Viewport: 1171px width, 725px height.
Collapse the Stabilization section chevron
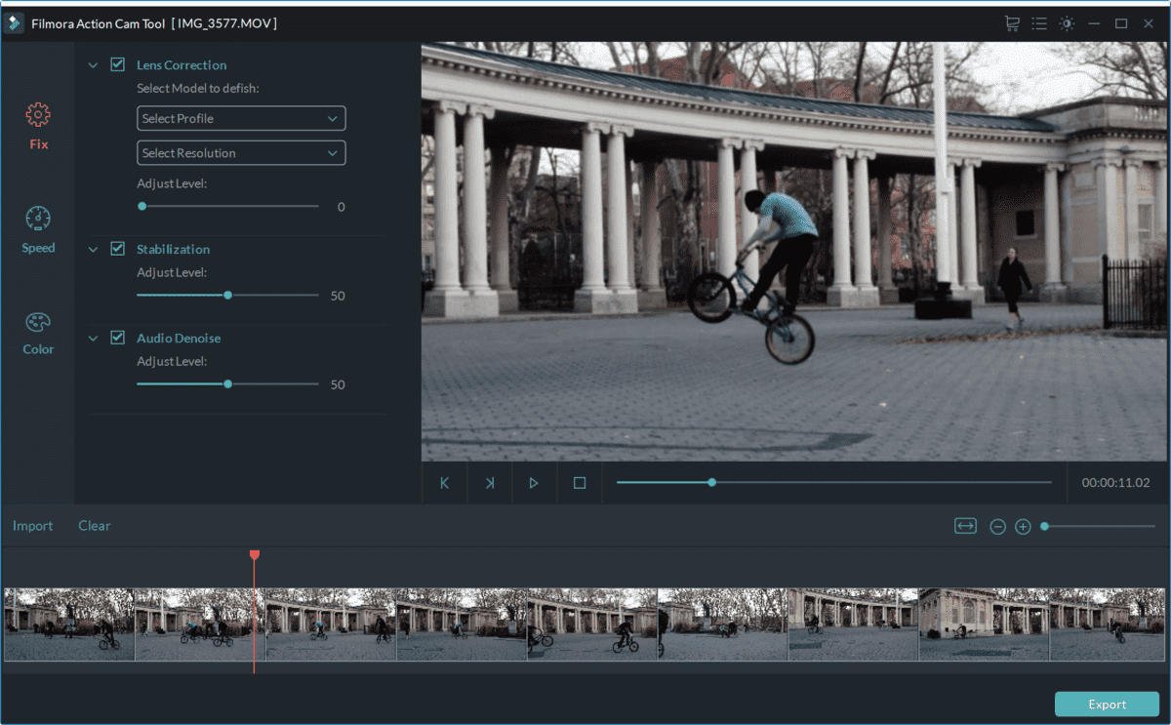pyautogui.click(x=94, y=250)
